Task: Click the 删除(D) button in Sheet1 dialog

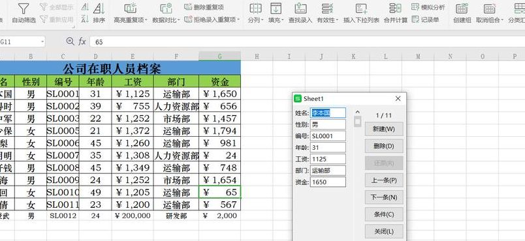Action: point(384,146)
